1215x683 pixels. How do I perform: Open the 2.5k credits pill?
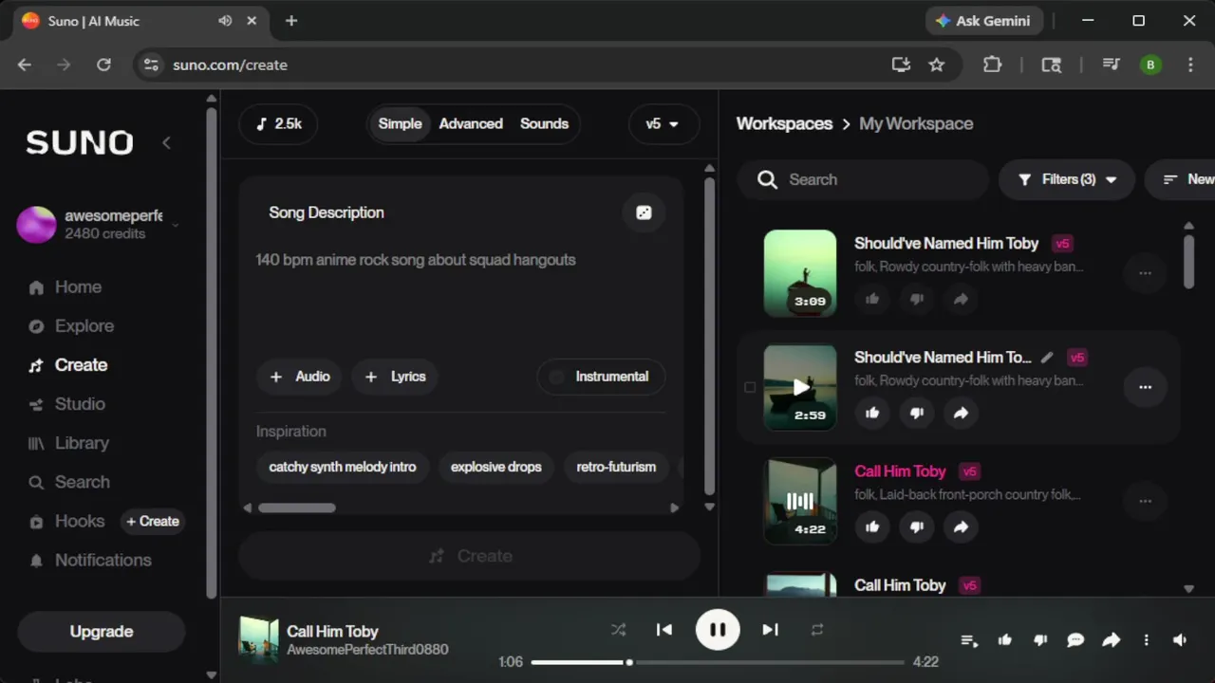[x=278, y=124]
